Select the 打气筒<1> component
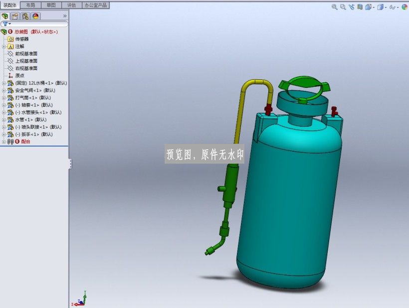The height and width of the screenshot is (308, 409). [x=33, y=98]
